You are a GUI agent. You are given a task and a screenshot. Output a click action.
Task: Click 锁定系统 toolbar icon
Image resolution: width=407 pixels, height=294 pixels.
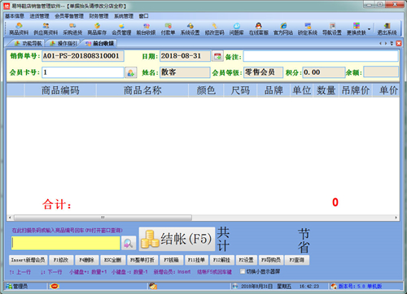308,29
